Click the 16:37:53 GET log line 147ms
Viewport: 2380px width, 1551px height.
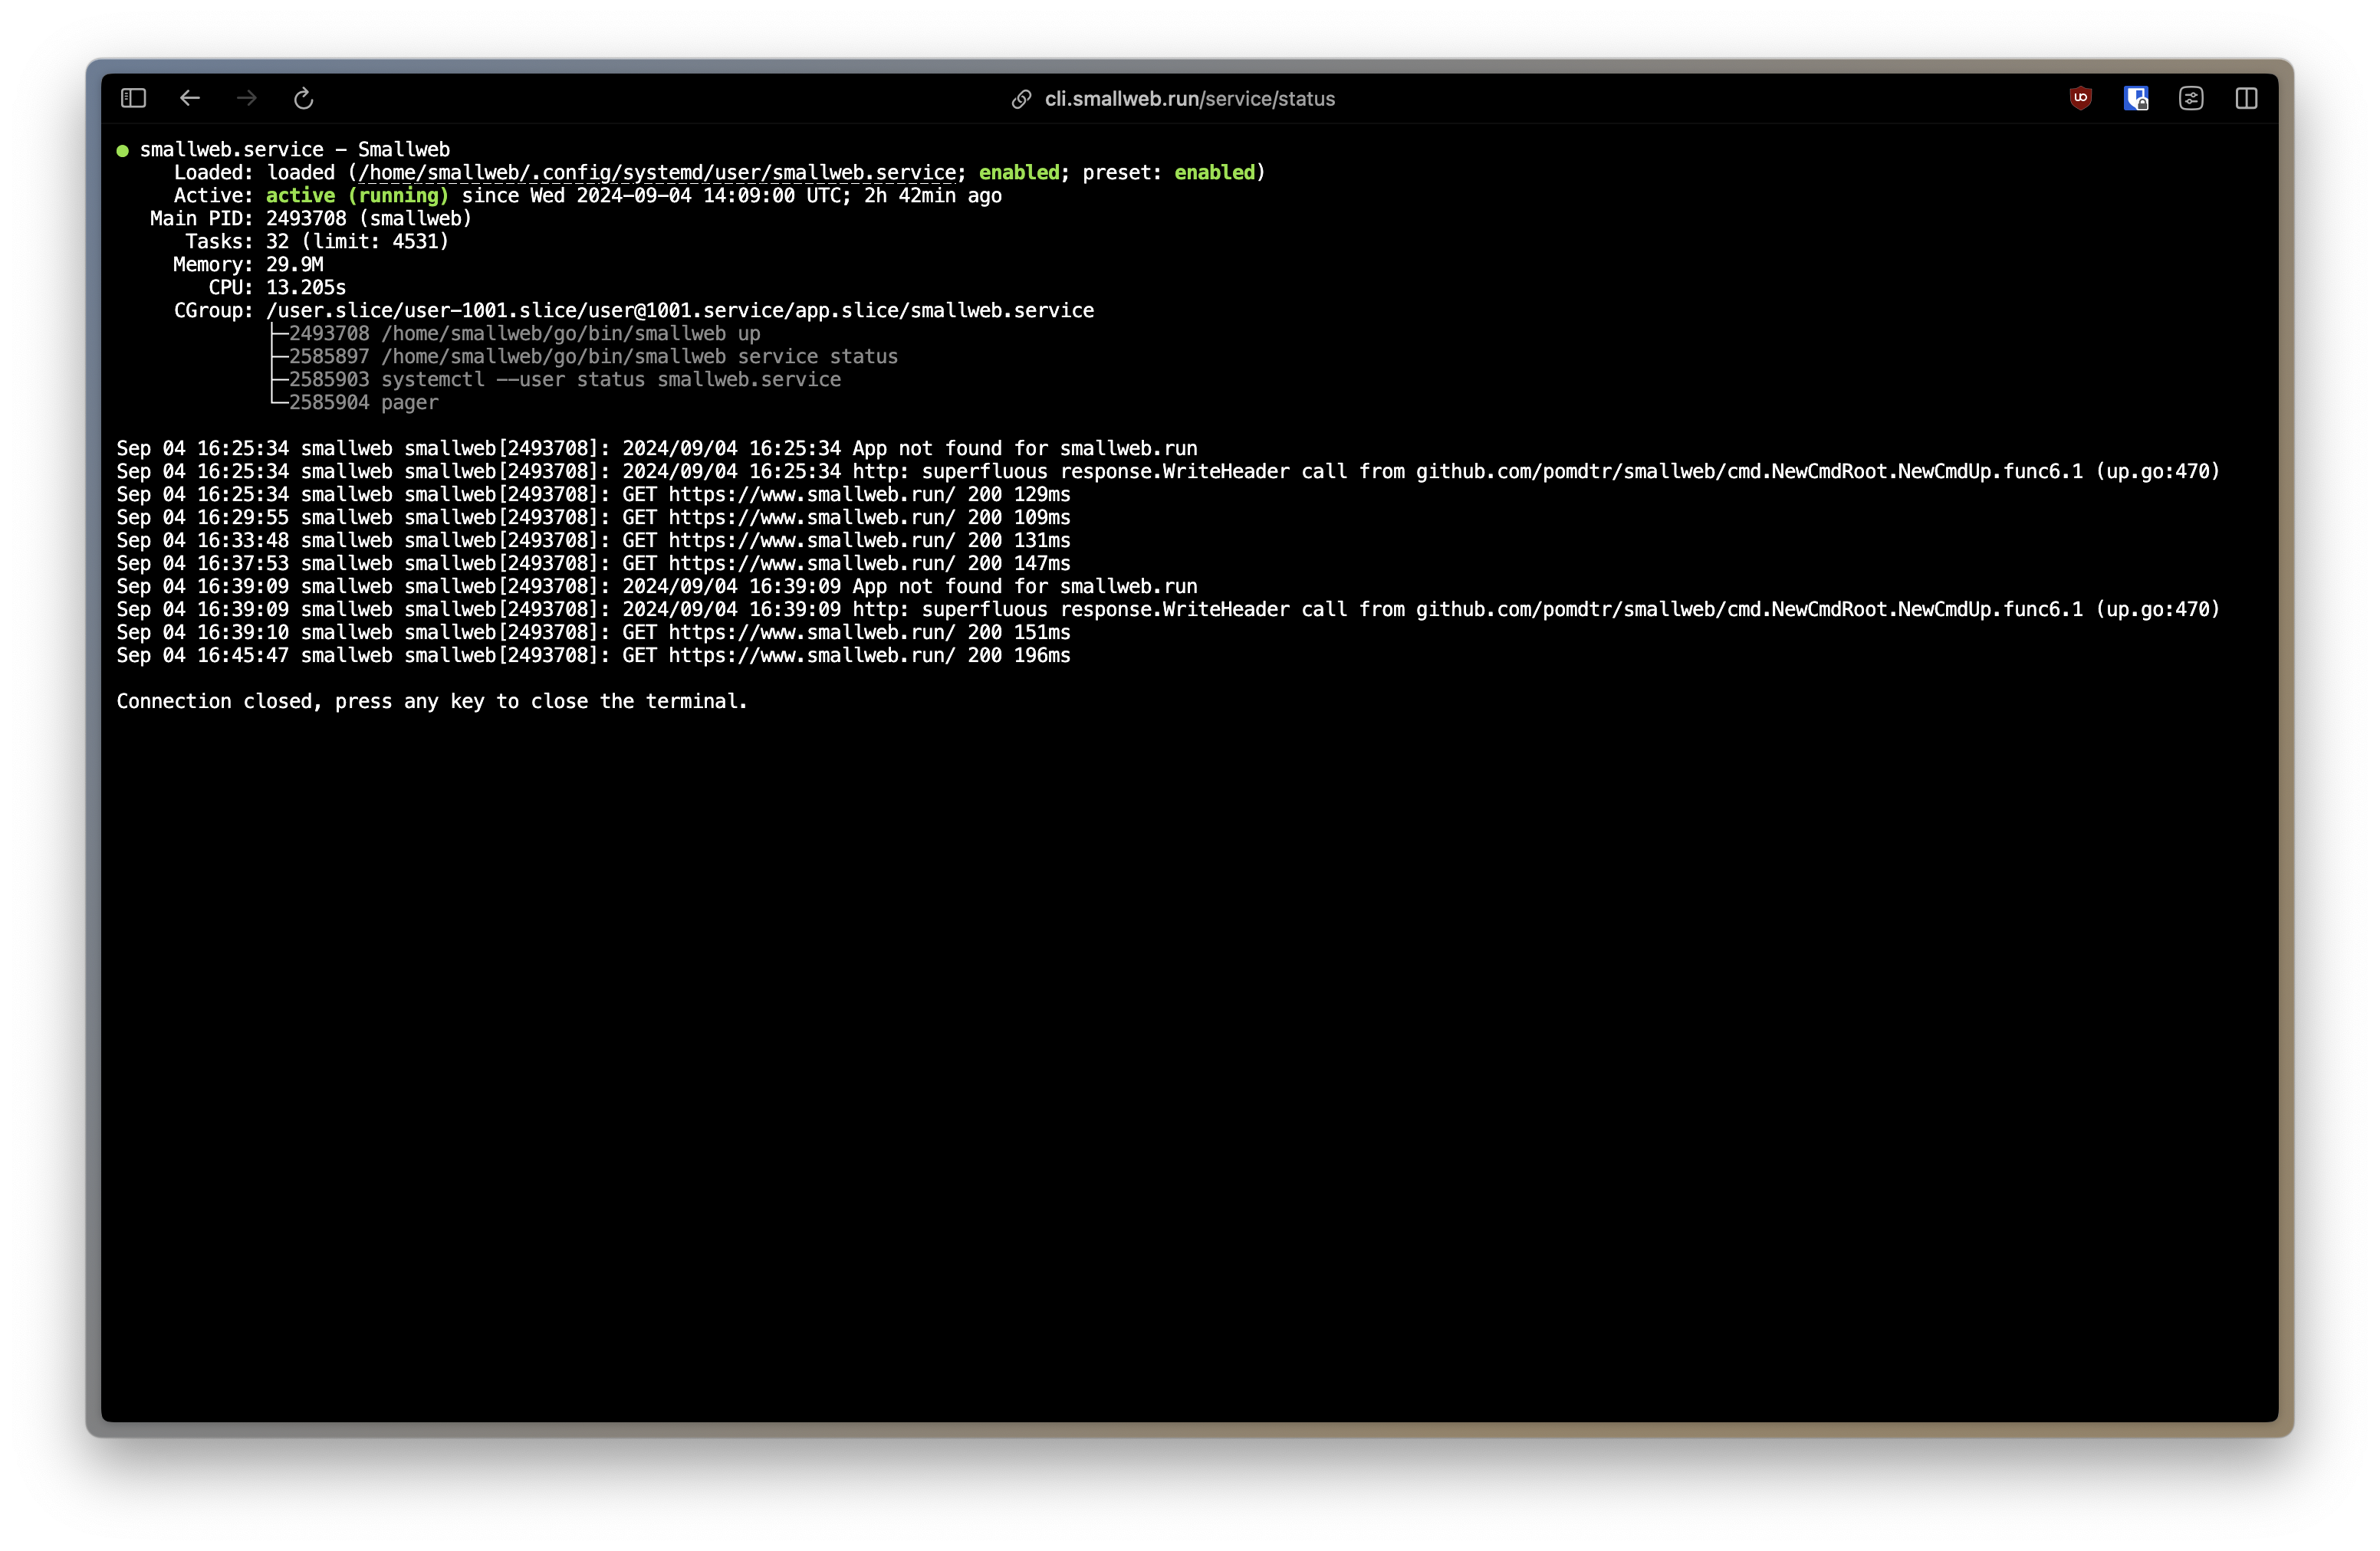coord(593,564)
